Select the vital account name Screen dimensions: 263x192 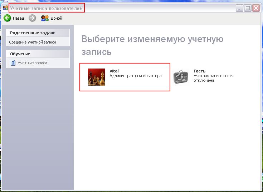click(x=114, y=71)
